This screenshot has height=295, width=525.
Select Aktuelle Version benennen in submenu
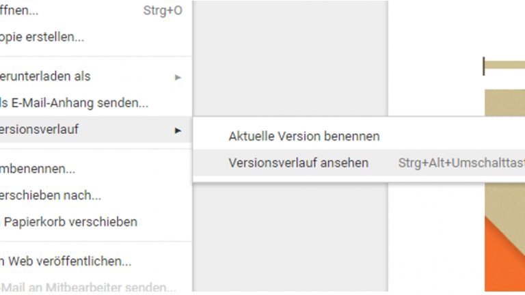pyautogui.click(x=304, y=136)
